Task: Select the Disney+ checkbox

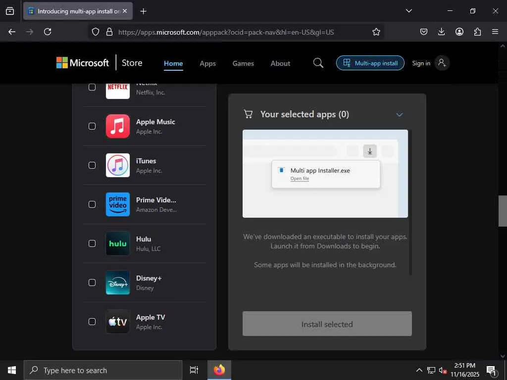Action: (92, 283)
